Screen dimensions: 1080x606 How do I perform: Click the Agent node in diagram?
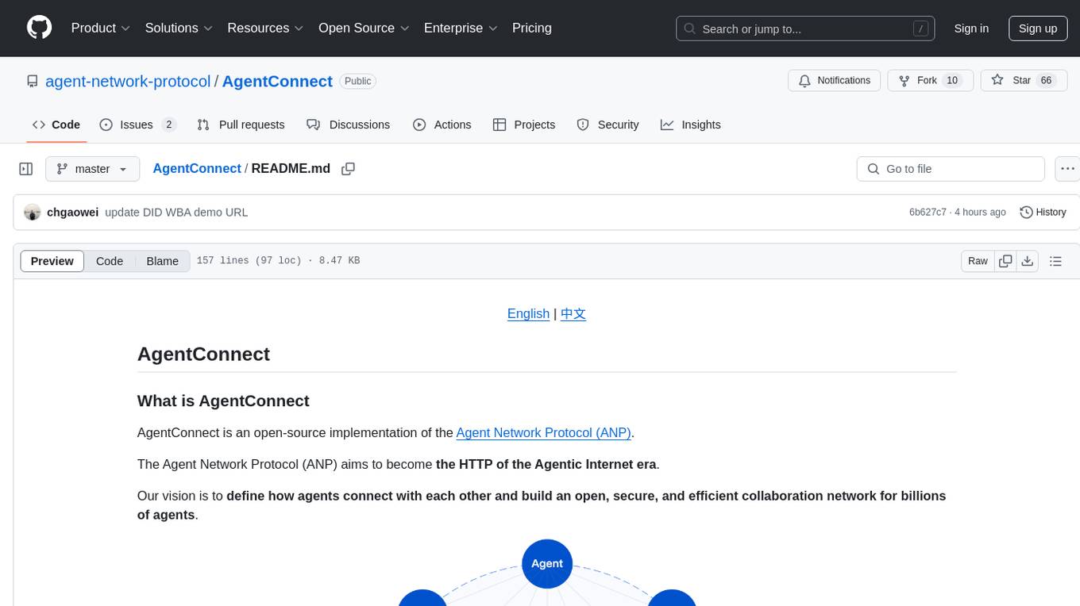tap(547, 564)
